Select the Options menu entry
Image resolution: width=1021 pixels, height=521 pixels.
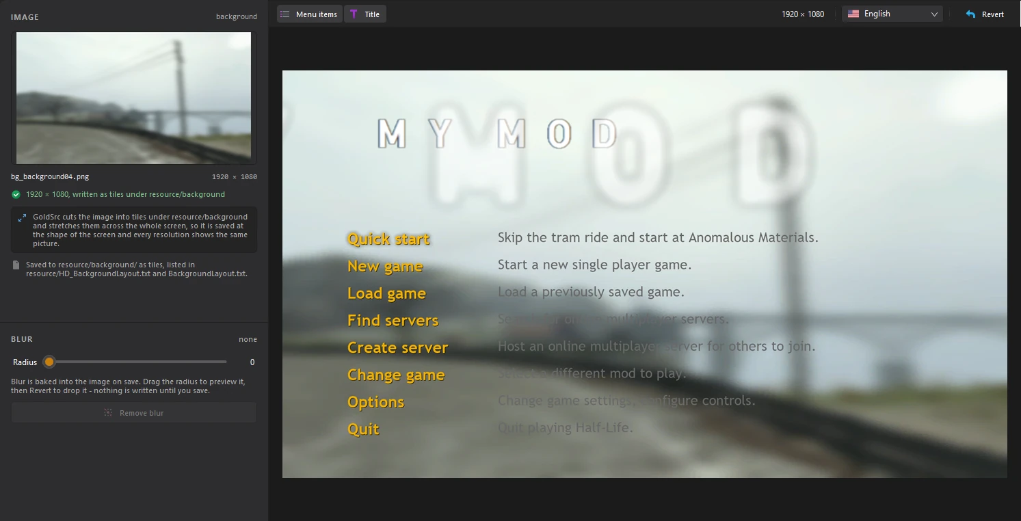(x=375, y=402)
